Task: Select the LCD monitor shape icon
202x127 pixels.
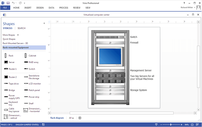Action: pyautogui.click(x=26, y=83)
